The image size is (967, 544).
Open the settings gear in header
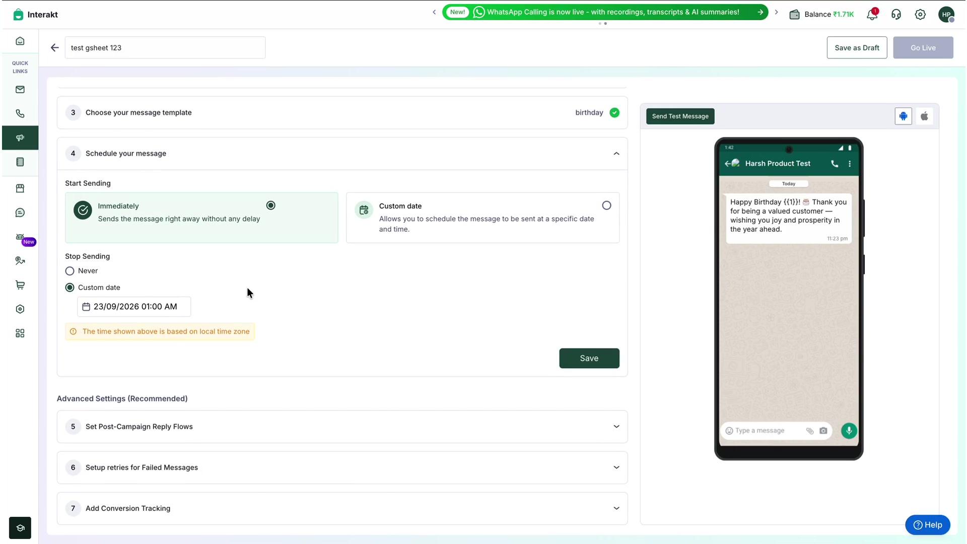coord(920,15)
